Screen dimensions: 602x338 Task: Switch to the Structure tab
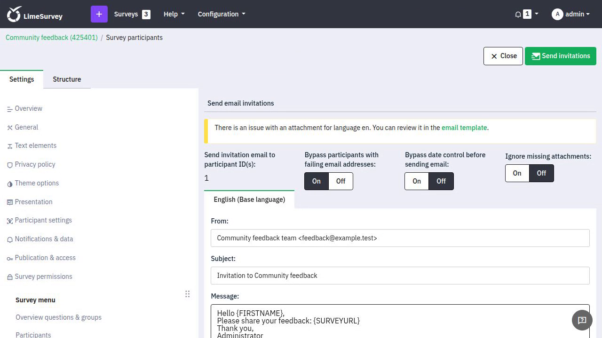(67, 79)
